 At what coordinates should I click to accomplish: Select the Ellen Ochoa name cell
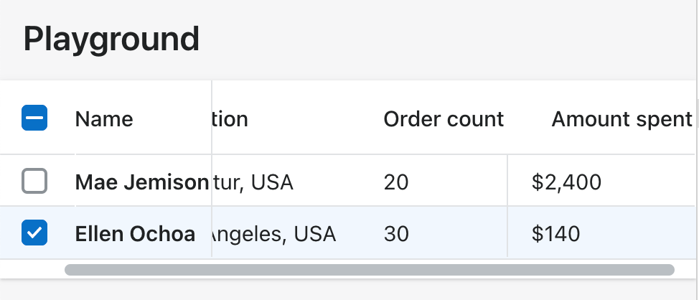pyautogui.click(x=135, y=233)
